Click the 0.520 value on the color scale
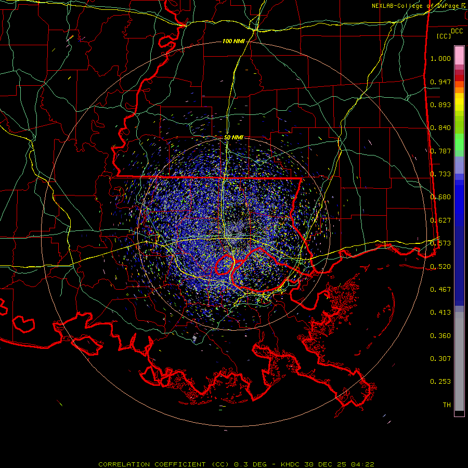Viewport: 468px width, 468px height. (x=440, y=267)
